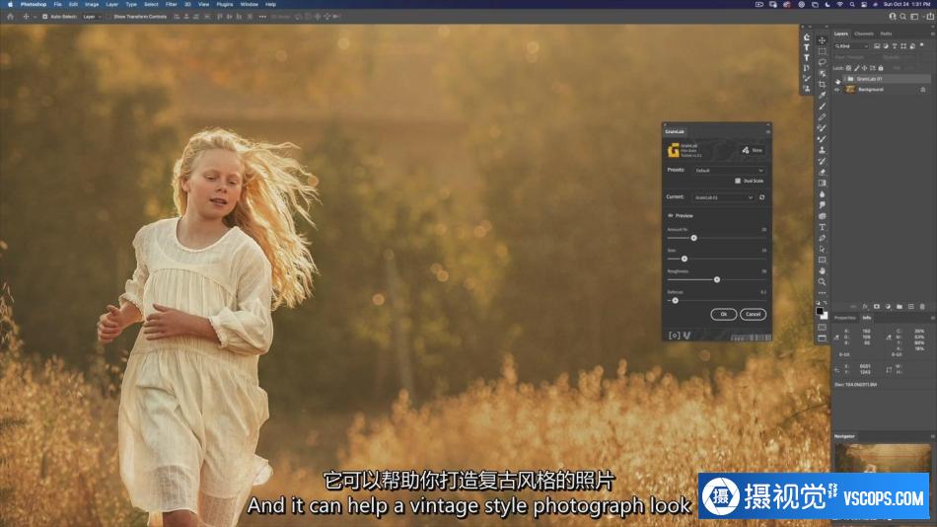Click the search icon in top right
This screenshot has width=937, height=527.
902,17
